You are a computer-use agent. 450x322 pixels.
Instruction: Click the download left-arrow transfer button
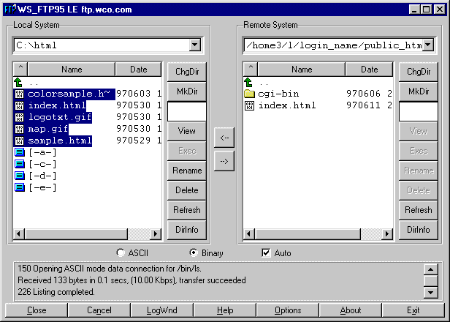pyautogui.click(x=224, y=138)
